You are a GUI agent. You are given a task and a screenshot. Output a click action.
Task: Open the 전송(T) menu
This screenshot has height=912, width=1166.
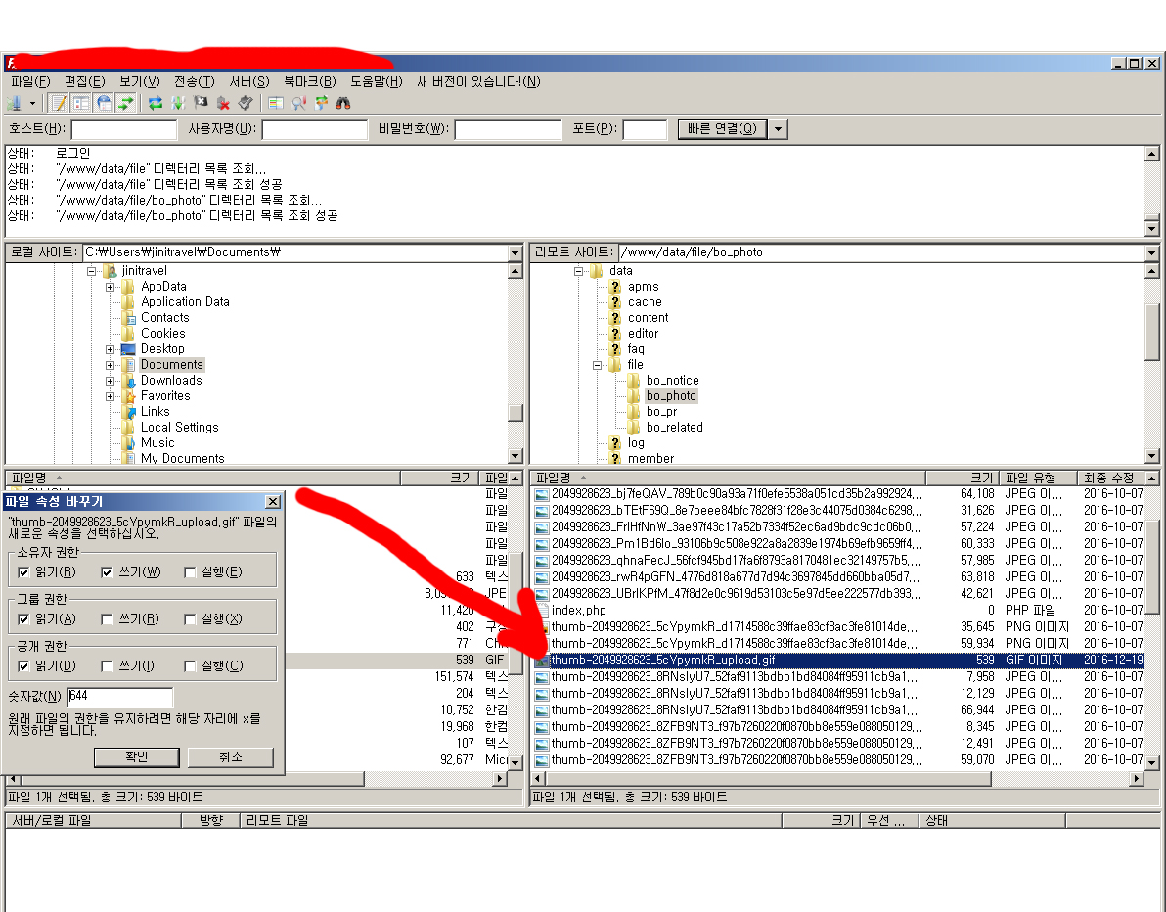click(x=194, y=82)
